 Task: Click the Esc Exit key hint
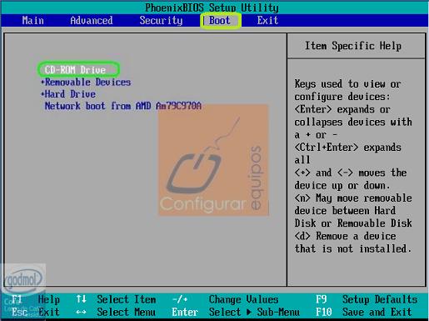click(36, 312)
